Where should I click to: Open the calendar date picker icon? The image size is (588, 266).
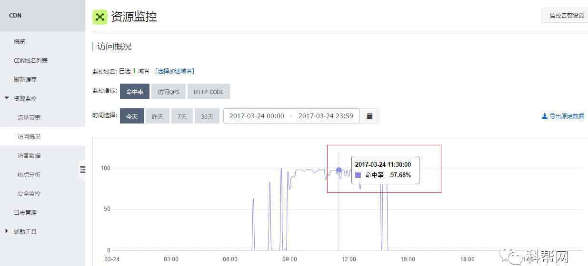(x=369, y=116)
